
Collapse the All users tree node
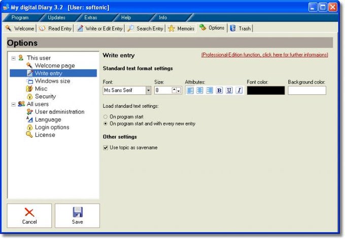[13, 104]
